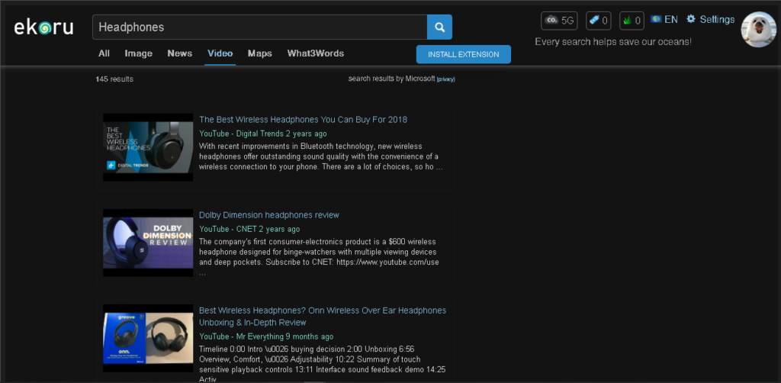Open the plastic bottle counter badge
781x383 pixels.
point(598,21)
